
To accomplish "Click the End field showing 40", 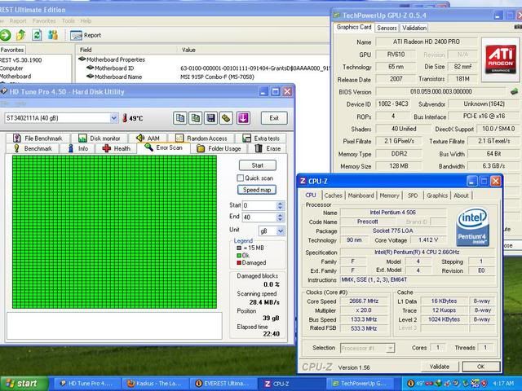I will [259, 217].
